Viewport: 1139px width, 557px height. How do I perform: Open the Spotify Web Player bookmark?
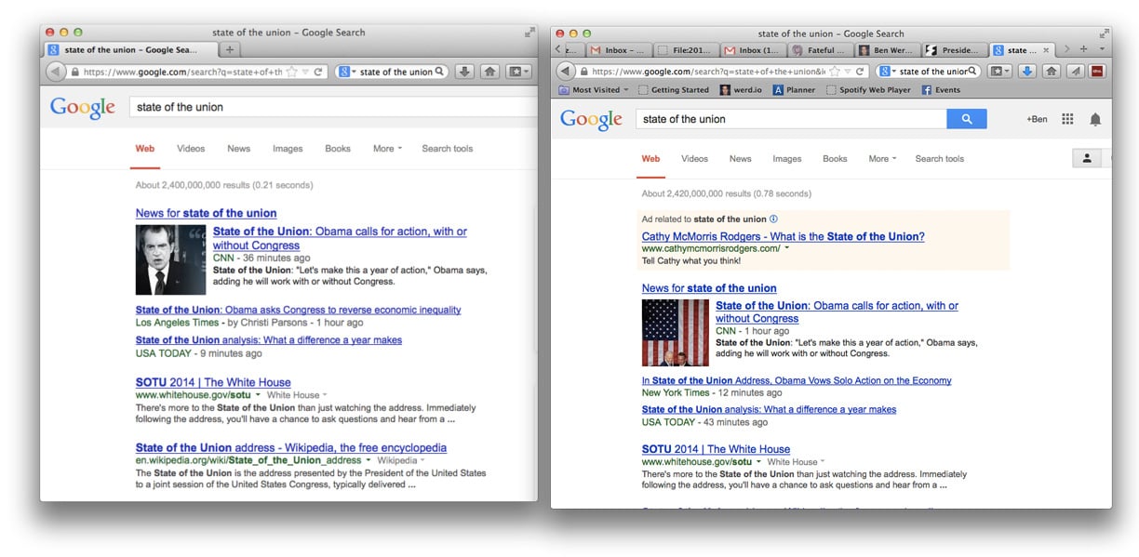tap(868, 90)
